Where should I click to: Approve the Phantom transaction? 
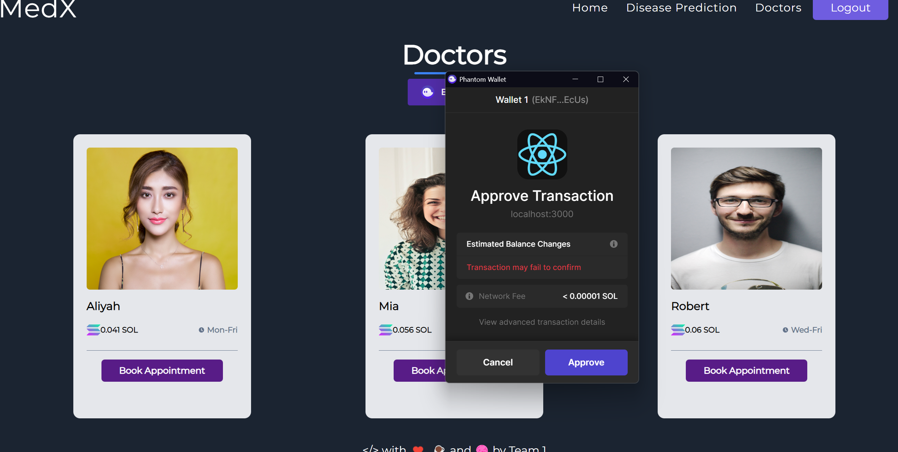(x=586, y=362)
